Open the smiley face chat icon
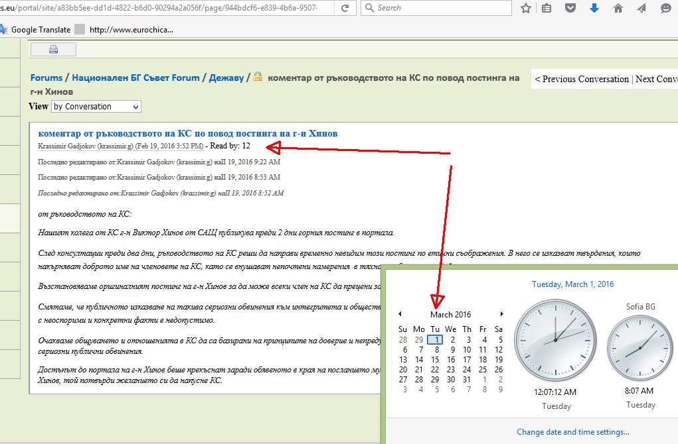678x444 pixels. pos(665,8)
